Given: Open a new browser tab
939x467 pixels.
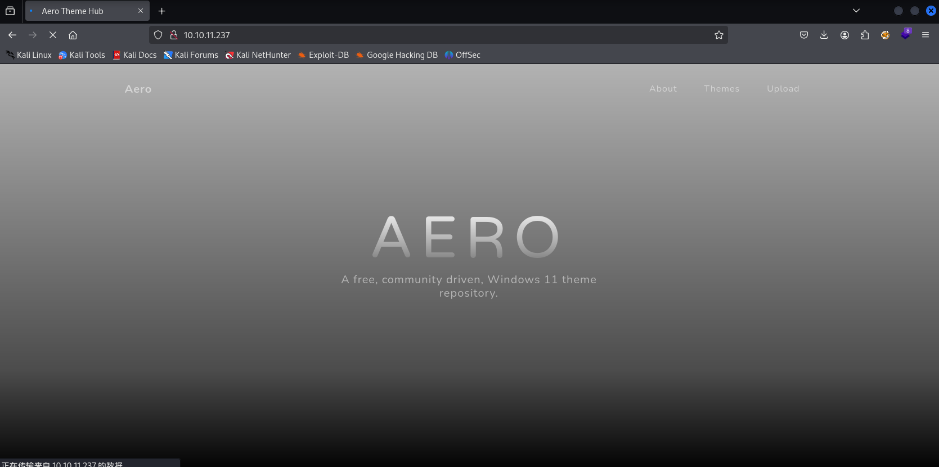Looking at the screenshot, I should (x=162, y=11).
